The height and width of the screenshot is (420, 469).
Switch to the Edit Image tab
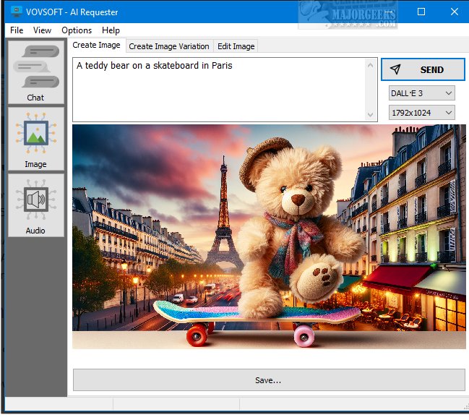(x=236, y=46)
